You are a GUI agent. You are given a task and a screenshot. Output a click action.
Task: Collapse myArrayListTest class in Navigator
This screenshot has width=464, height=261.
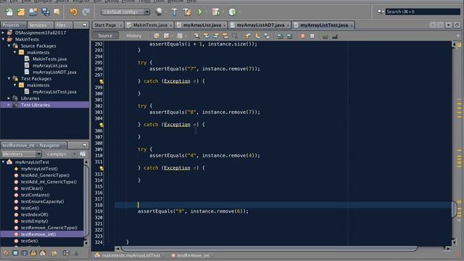3,162
